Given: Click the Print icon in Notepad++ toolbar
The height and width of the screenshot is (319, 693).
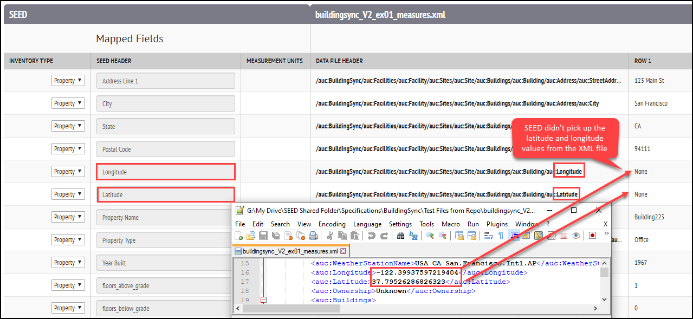Looking at the screenshot, I should 313,236.
